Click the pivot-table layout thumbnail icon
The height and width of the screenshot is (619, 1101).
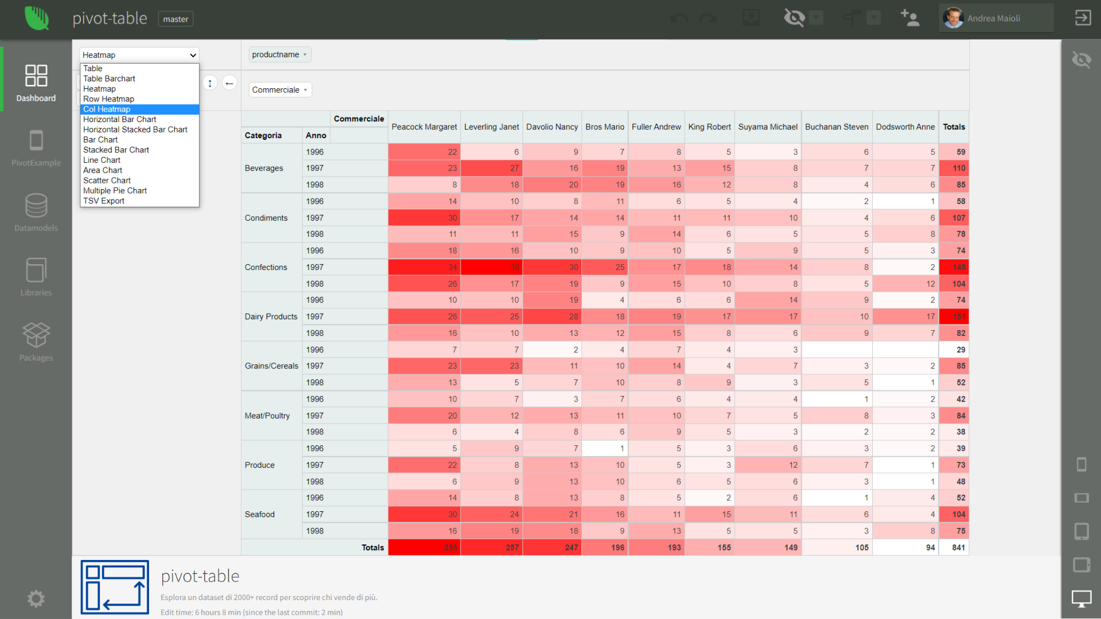click(115, 587)
